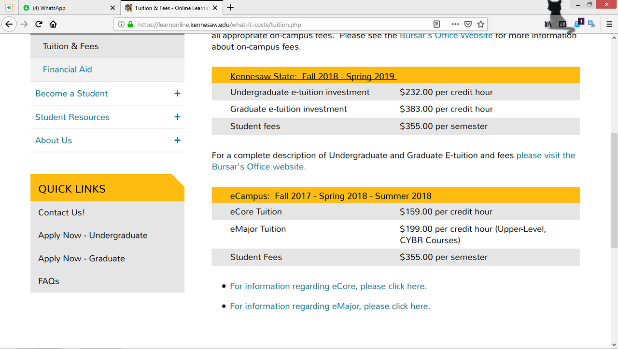Open the browser home page
618x349 pixels.
click(x=53, y=24)
